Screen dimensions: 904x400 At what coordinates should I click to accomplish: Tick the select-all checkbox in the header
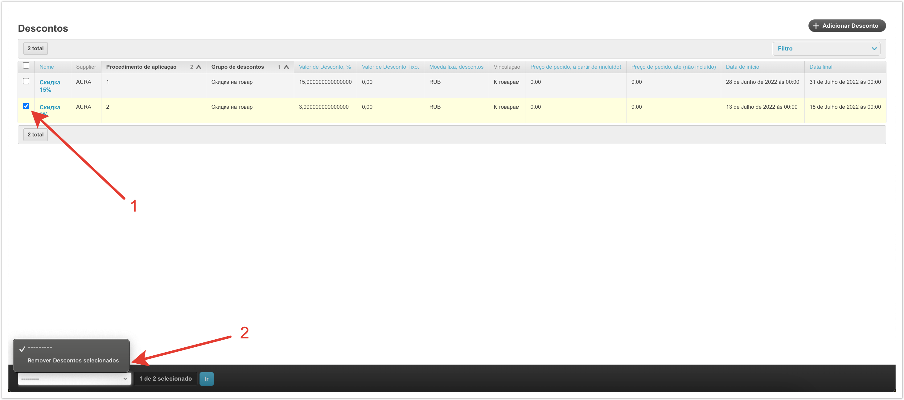pos(26,66)
